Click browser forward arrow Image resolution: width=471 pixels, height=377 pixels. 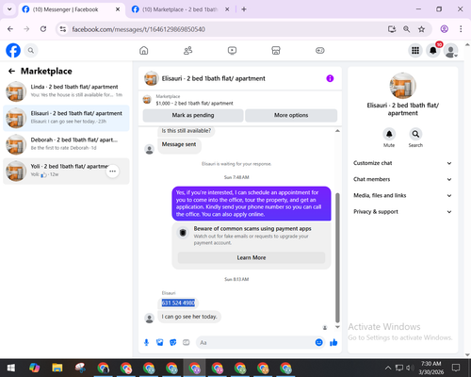click(x=26, y=29)
